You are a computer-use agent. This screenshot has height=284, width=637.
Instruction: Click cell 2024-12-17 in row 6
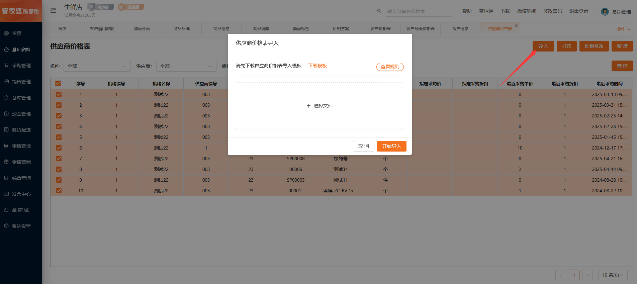click(610, 148)
